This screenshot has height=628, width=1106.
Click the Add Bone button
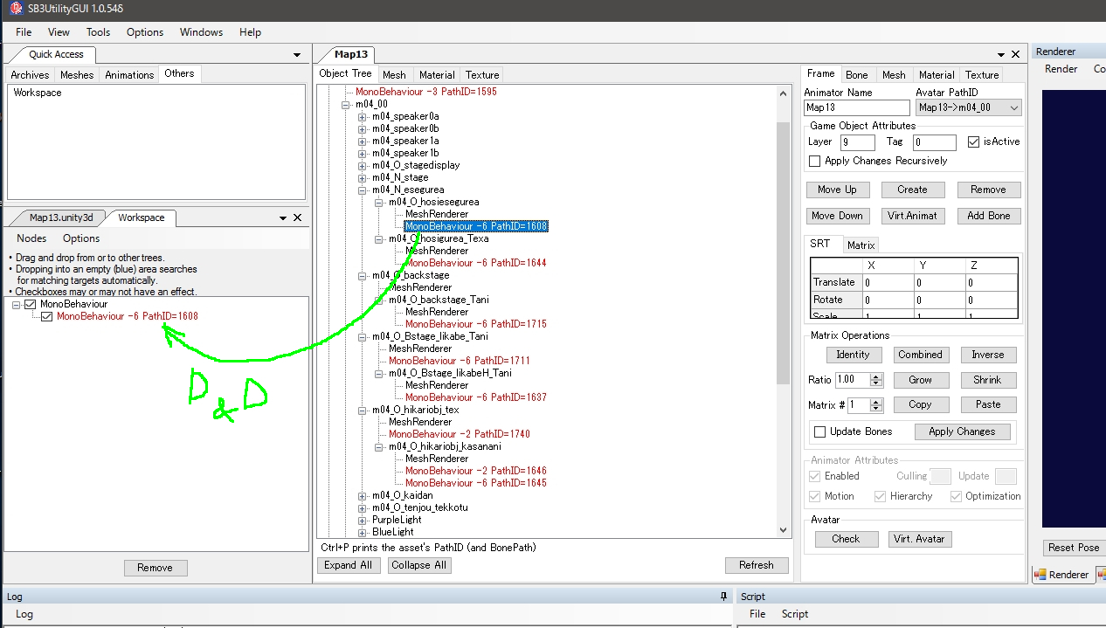pyautogui.click(x=988, y=216)
